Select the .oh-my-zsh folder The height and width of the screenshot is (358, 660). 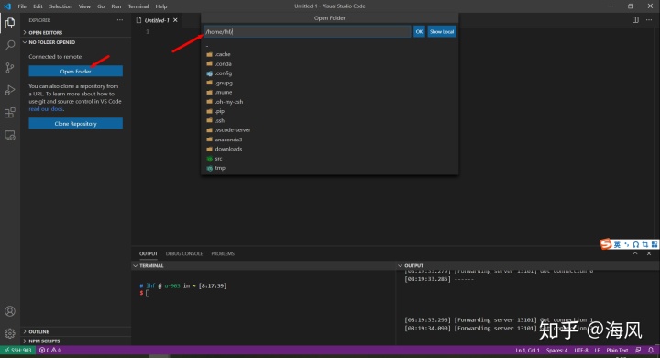tap(329, 102)
